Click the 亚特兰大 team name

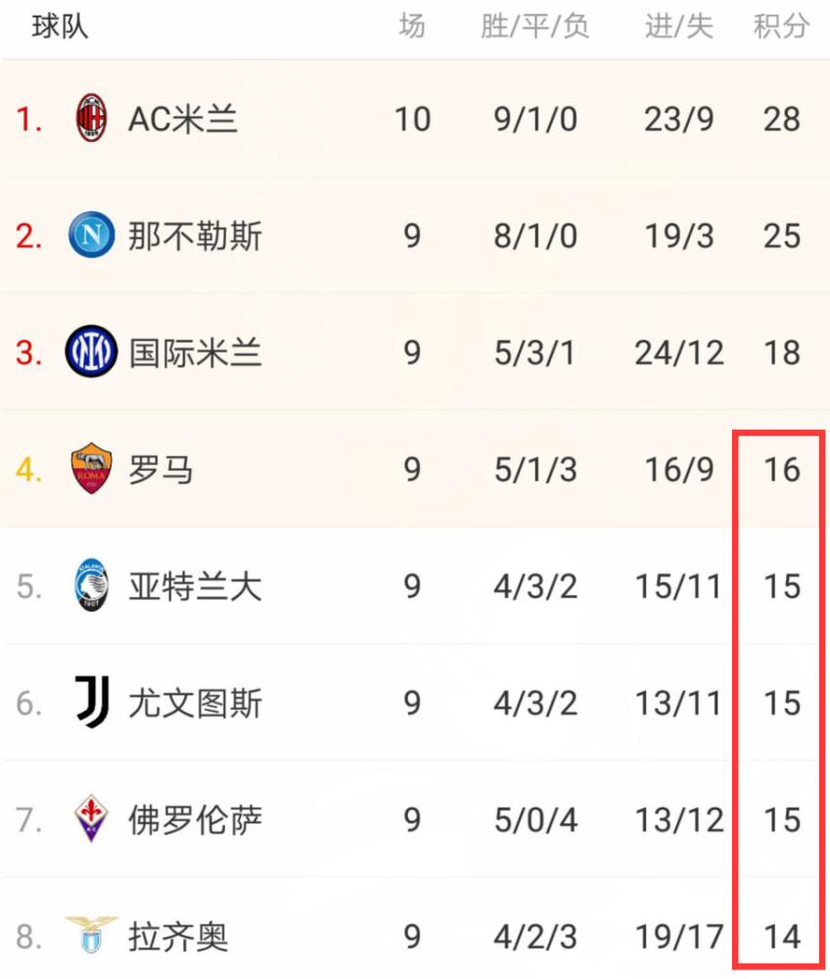196,586
